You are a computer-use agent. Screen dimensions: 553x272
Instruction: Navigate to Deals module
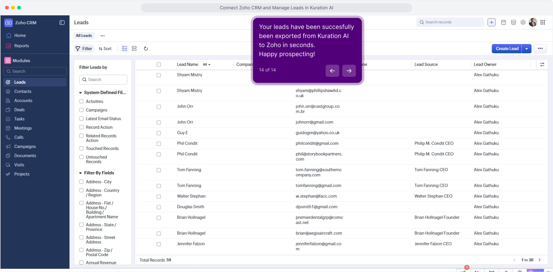[19, 110]
